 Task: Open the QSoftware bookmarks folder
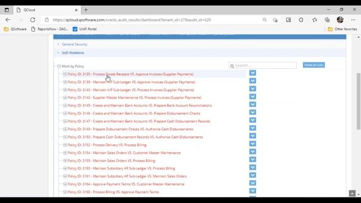coord(15,29)
